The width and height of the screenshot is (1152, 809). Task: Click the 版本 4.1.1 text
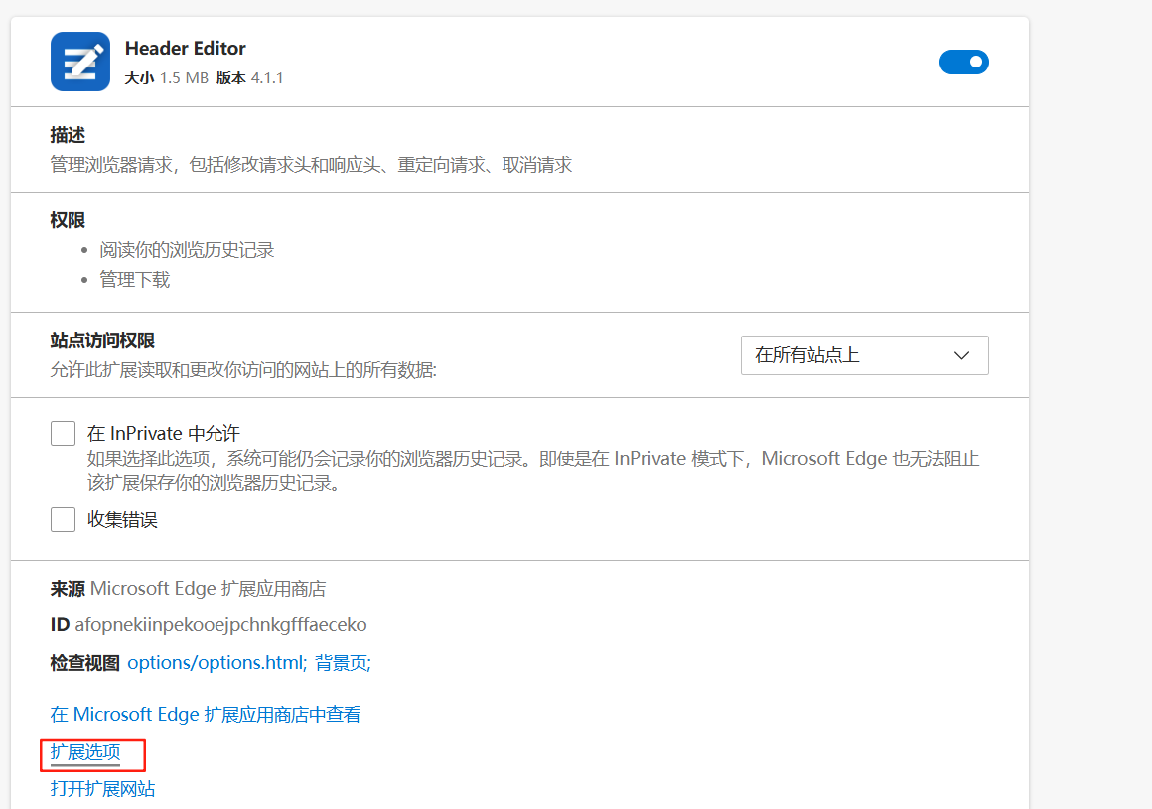click(250, 77)
